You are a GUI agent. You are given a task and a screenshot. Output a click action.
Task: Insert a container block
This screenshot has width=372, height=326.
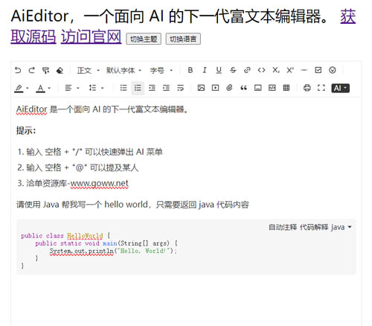click(x=258, y=88)
